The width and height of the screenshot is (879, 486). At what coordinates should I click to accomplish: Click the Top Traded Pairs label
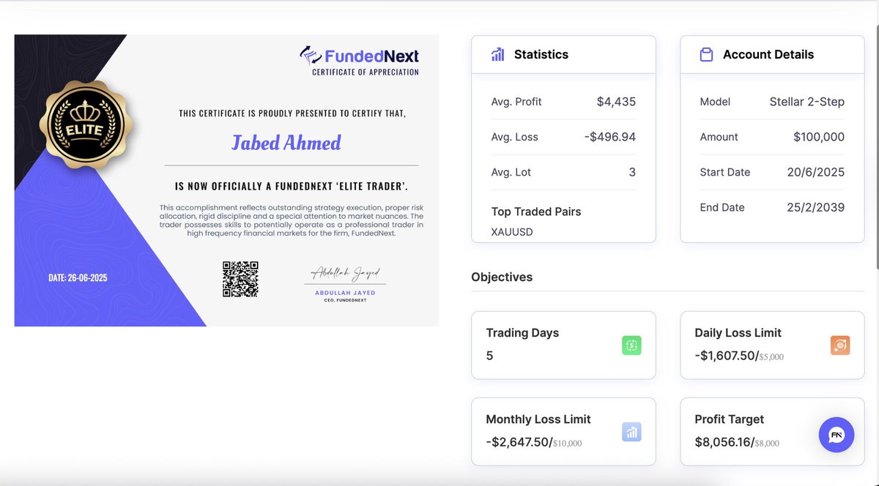(x=536, y=212)
